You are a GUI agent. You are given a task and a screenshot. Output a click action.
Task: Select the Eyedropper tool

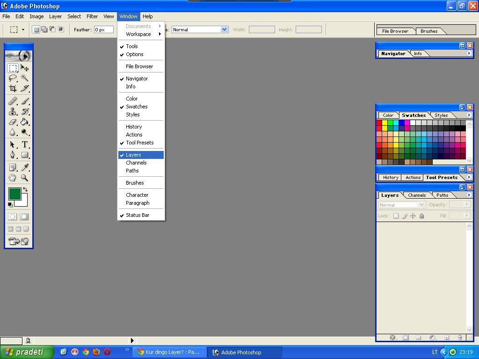[25, 167]
